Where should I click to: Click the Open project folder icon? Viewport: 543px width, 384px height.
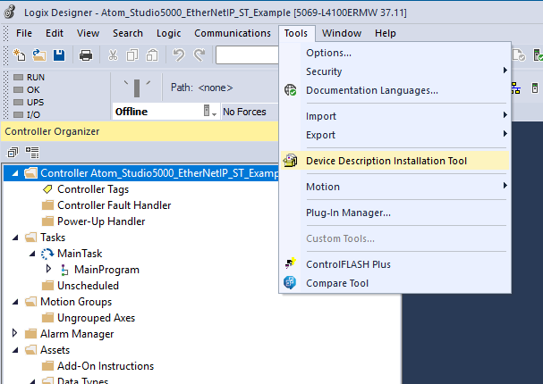38,55
